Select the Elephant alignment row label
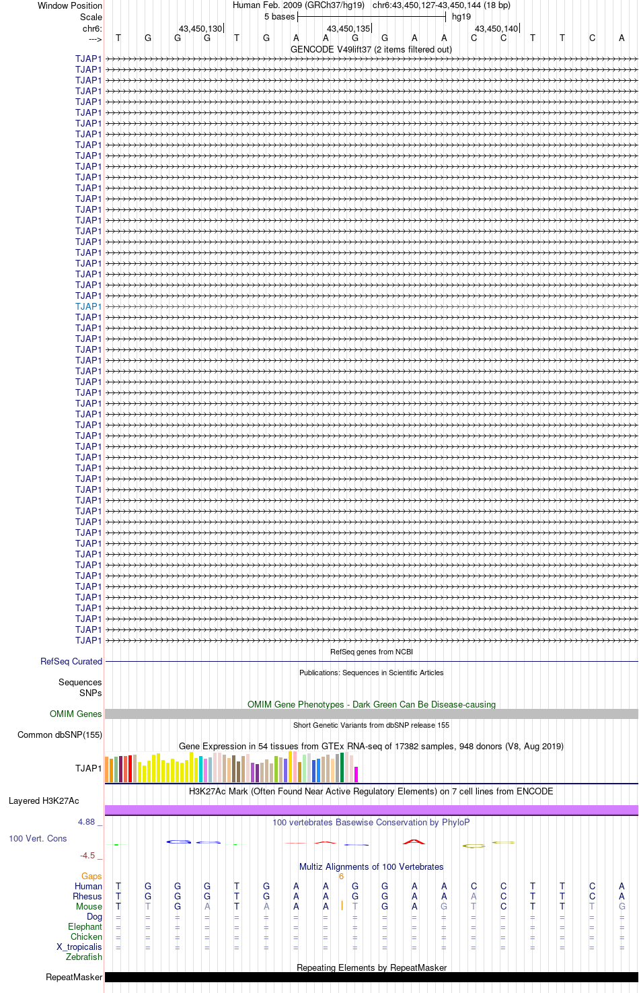Screen dimensions: 639x993 85,927
